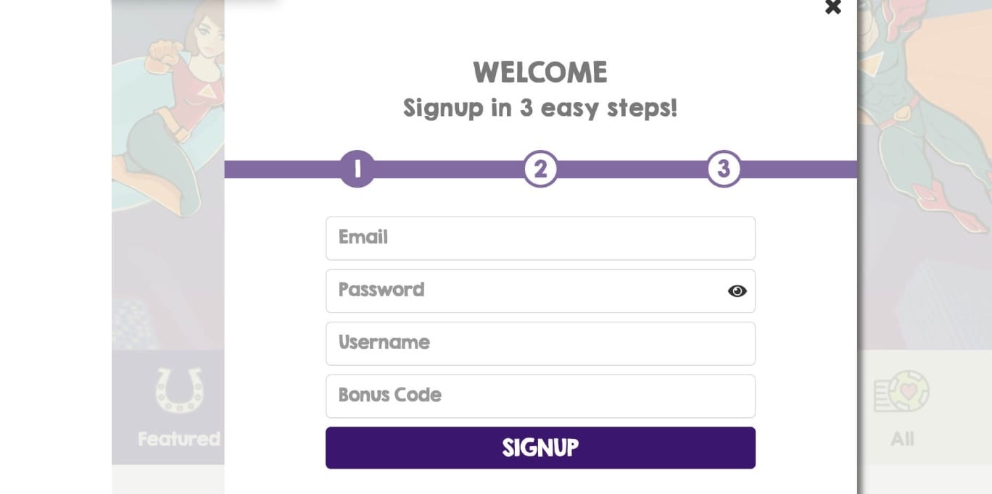Viewport: 992px width, 494px height.
Task: Focus the Email input field
Action: (540, 238)
